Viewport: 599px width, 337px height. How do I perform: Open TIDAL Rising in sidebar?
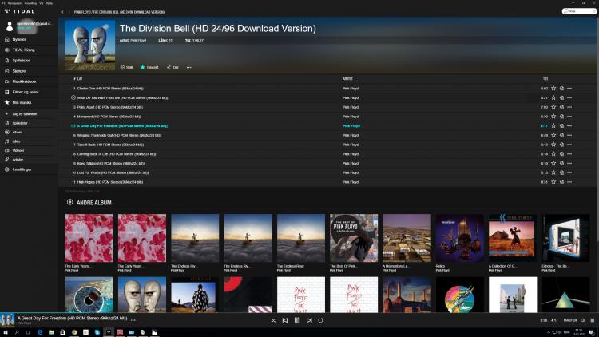point(24,50)
